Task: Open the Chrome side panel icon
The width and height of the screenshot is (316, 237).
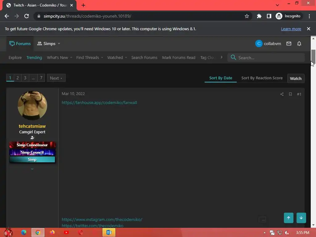Action: pyautogui.click(x=269, y=16)
